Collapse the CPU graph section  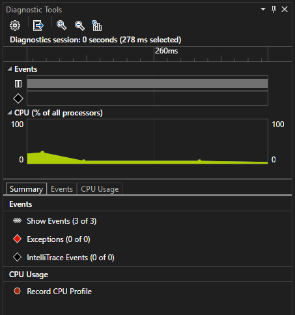[10, 113]
